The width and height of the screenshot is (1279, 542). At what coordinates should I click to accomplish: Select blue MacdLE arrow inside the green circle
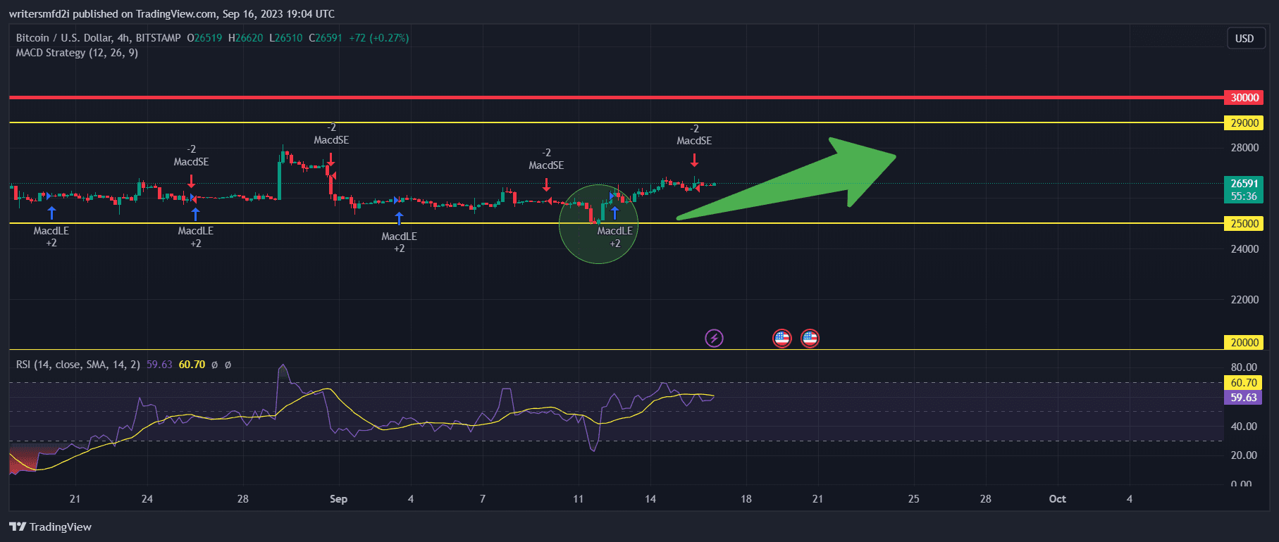coord(614,213)
